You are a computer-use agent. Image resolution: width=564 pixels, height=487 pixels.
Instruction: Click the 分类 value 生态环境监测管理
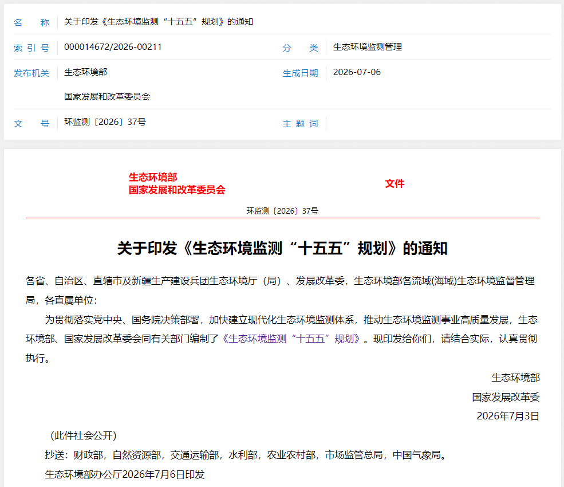(367, 47)
